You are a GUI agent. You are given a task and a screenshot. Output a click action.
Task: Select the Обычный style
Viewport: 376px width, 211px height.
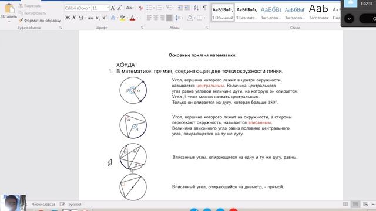[x=223, y=13]
